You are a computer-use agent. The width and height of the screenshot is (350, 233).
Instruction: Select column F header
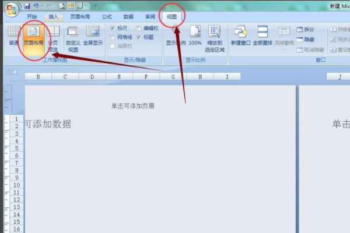(x=146, y=77)
